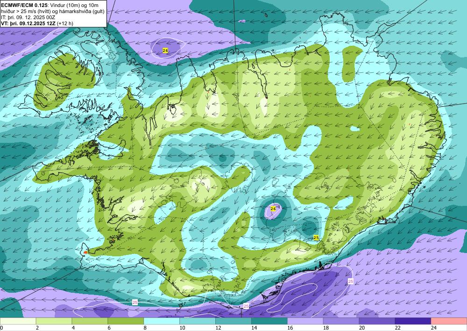Click the pink above-24 m/s legend swatch
467x331 pixels.
tap(449, 321)
